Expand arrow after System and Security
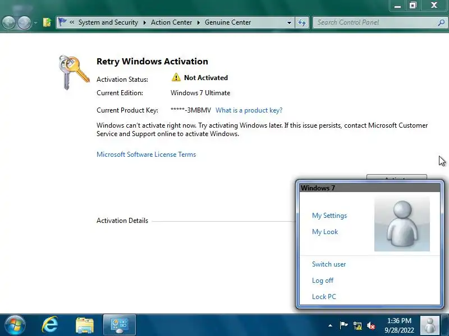The width and height of the screenshot is (449, 336). 145,22
